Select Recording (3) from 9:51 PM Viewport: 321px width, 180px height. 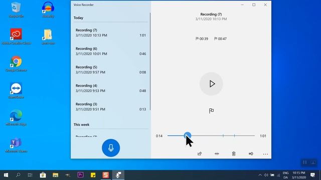click(110, 106)
